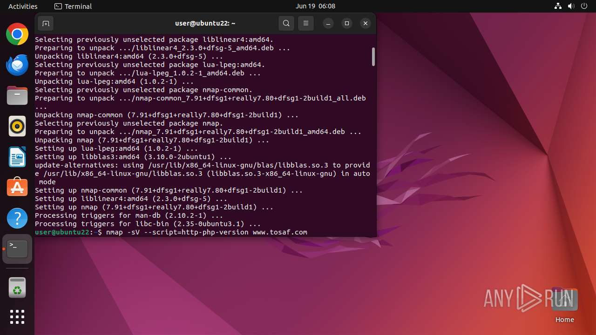Screen dimensions: 596x335
Task: Minimize the terminal window
Action: coord(328,23)
